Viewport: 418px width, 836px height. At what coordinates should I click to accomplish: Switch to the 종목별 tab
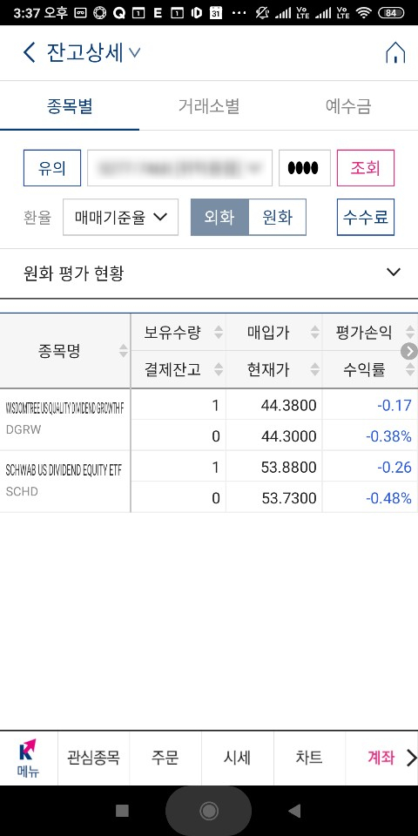coord(70,106)
